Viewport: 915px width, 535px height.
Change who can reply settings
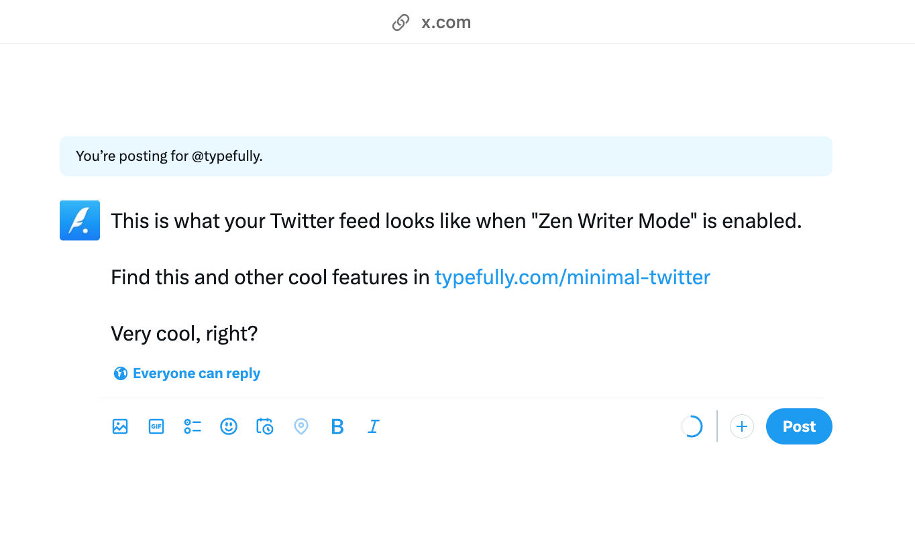tap(186, 373)
